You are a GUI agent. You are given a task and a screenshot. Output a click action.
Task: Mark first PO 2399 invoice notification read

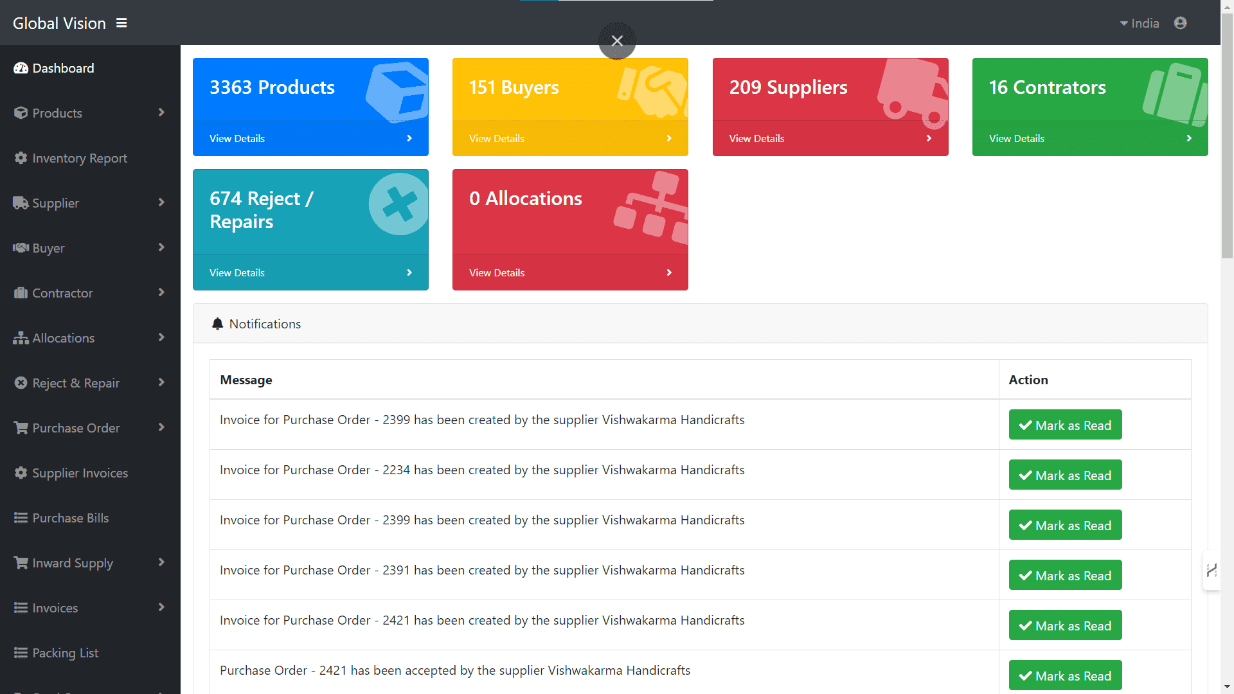[1065, 425]
